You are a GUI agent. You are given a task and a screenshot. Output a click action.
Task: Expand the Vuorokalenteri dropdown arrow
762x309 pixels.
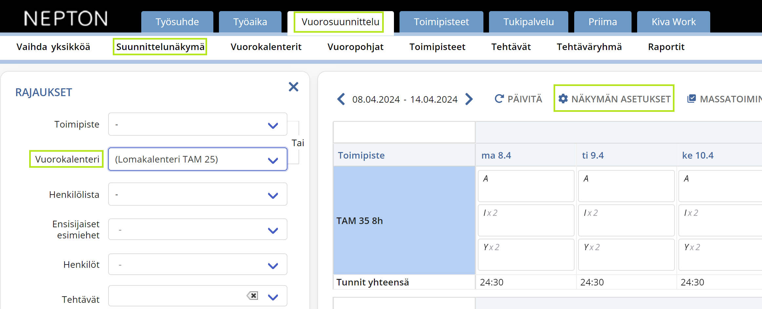point(273,160)
